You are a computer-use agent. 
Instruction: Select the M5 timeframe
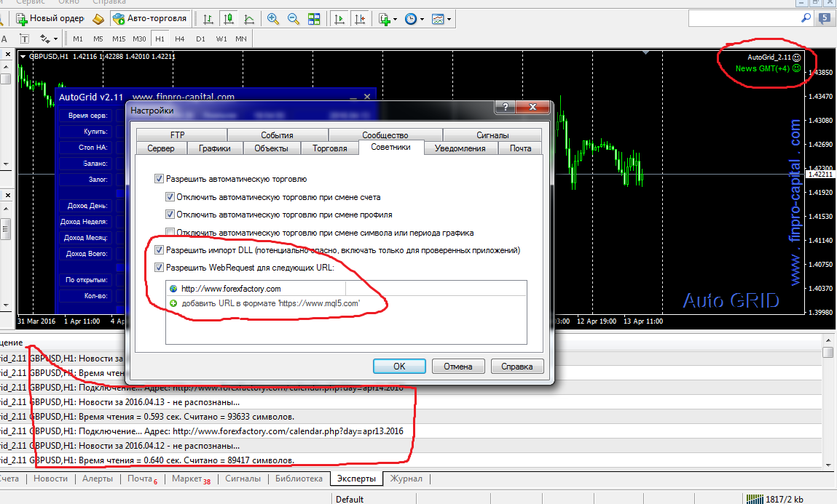98,39
